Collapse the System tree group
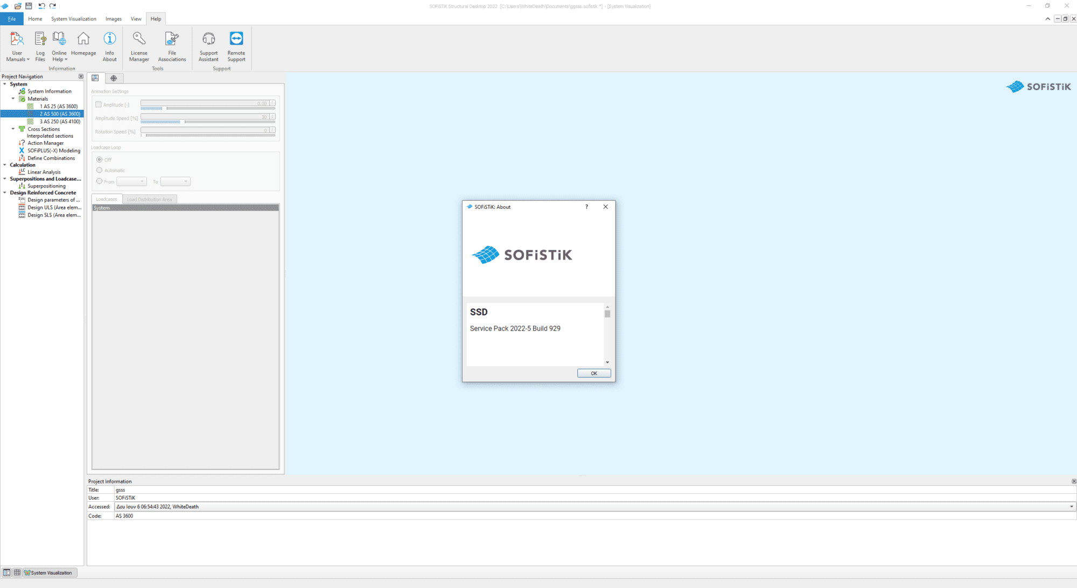Viewport: 1077px width, 588px height. point(5,84)
